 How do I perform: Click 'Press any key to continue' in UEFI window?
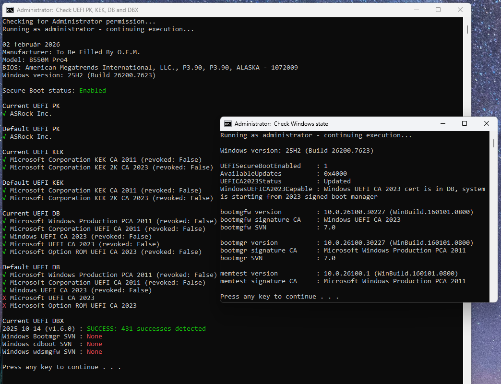pyautogui.click(x=62, y=367)
